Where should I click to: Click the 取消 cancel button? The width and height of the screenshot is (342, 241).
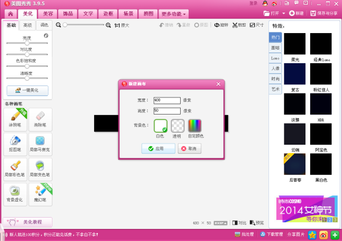tap(190, 149)
